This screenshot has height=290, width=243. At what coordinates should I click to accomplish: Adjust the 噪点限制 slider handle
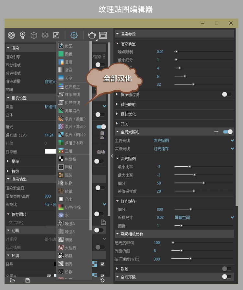pyautogui.click(x=176, y=51)
